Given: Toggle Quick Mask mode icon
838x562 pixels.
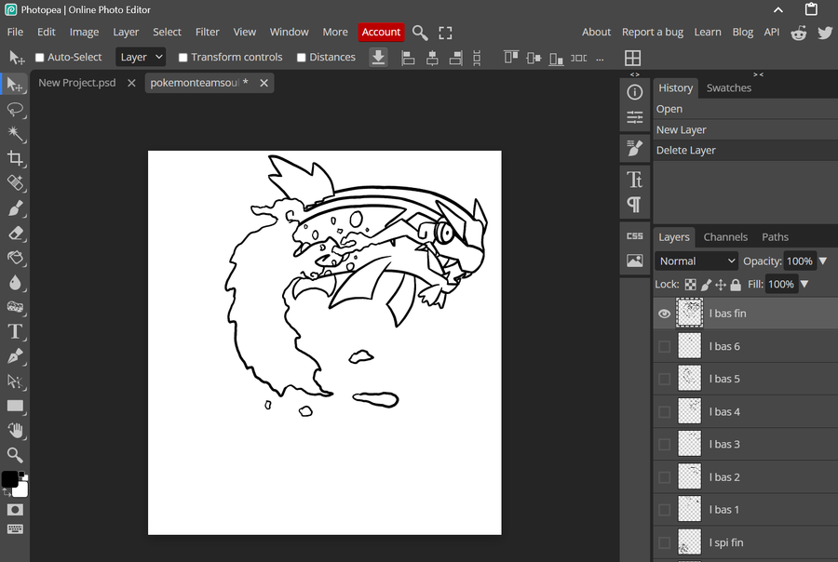Looking at the screenshot, I should [x=15, y=510].
